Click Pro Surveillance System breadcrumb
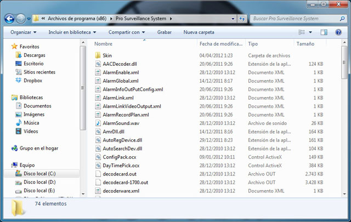The image size is (351, 222). [141, 19]
